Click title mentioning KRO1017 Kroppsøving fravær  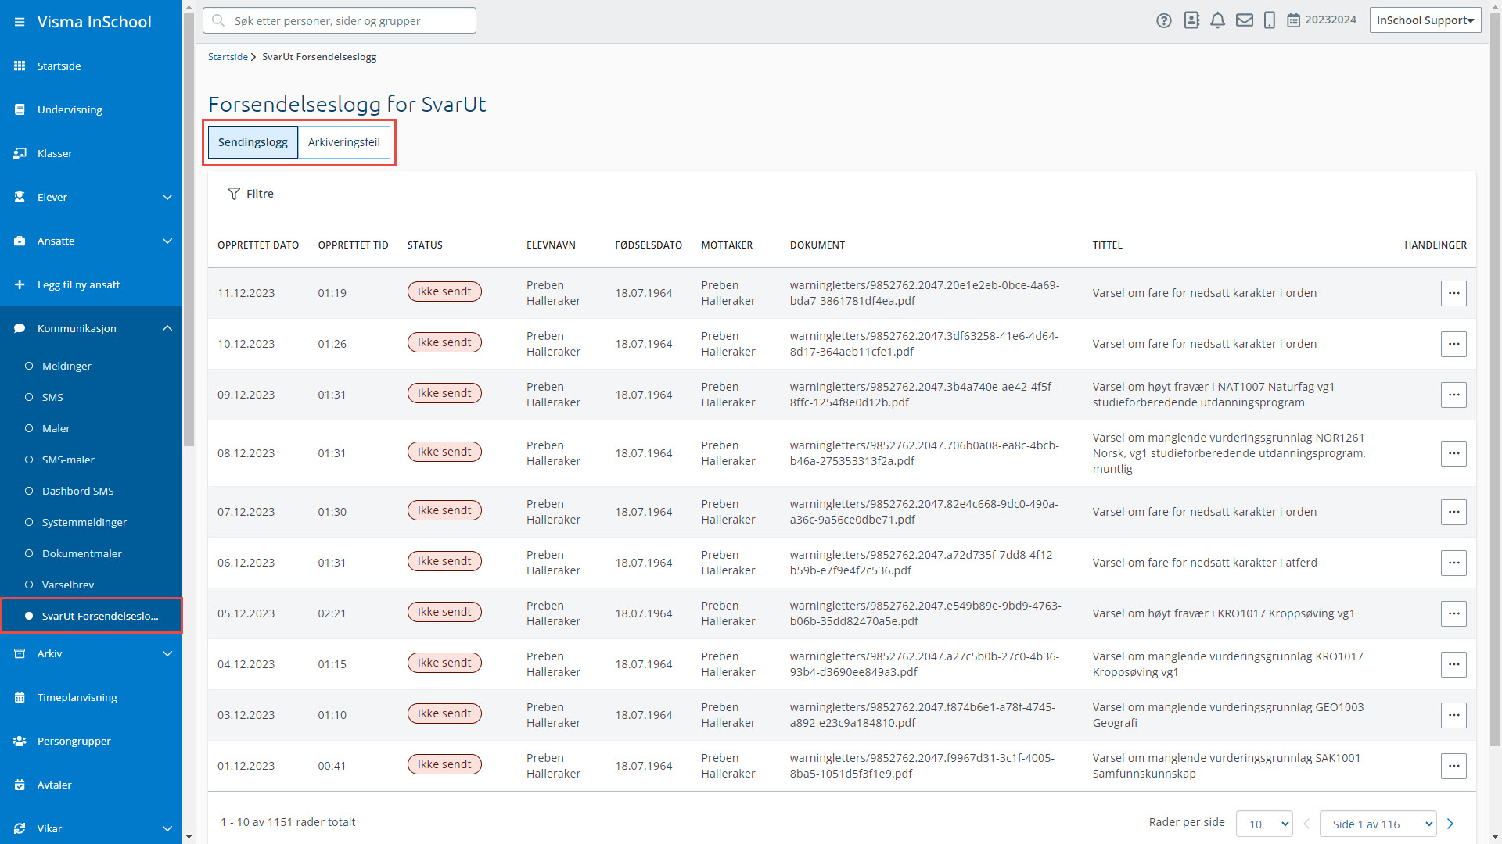coord(1224,613)
